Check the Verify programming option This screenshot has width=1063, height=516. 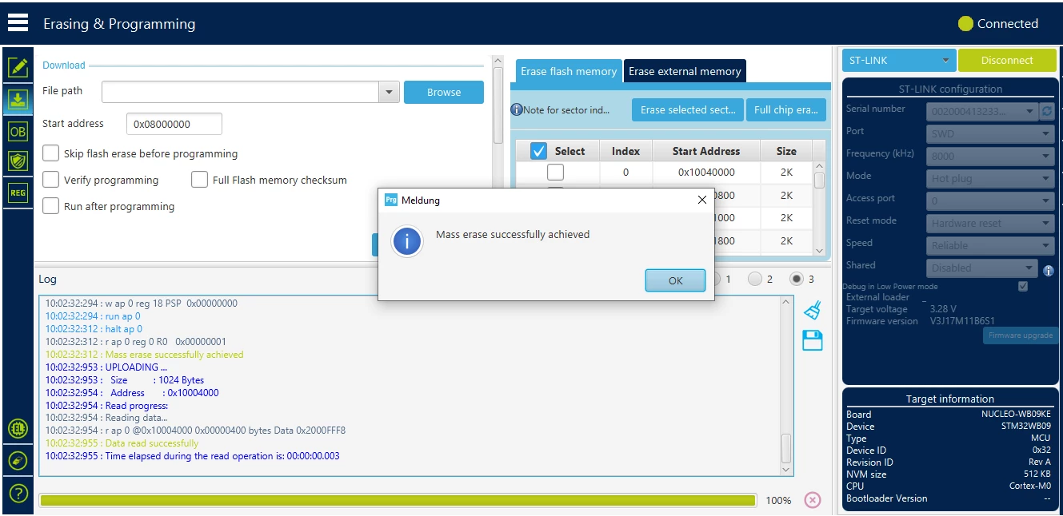pos(51,180)
